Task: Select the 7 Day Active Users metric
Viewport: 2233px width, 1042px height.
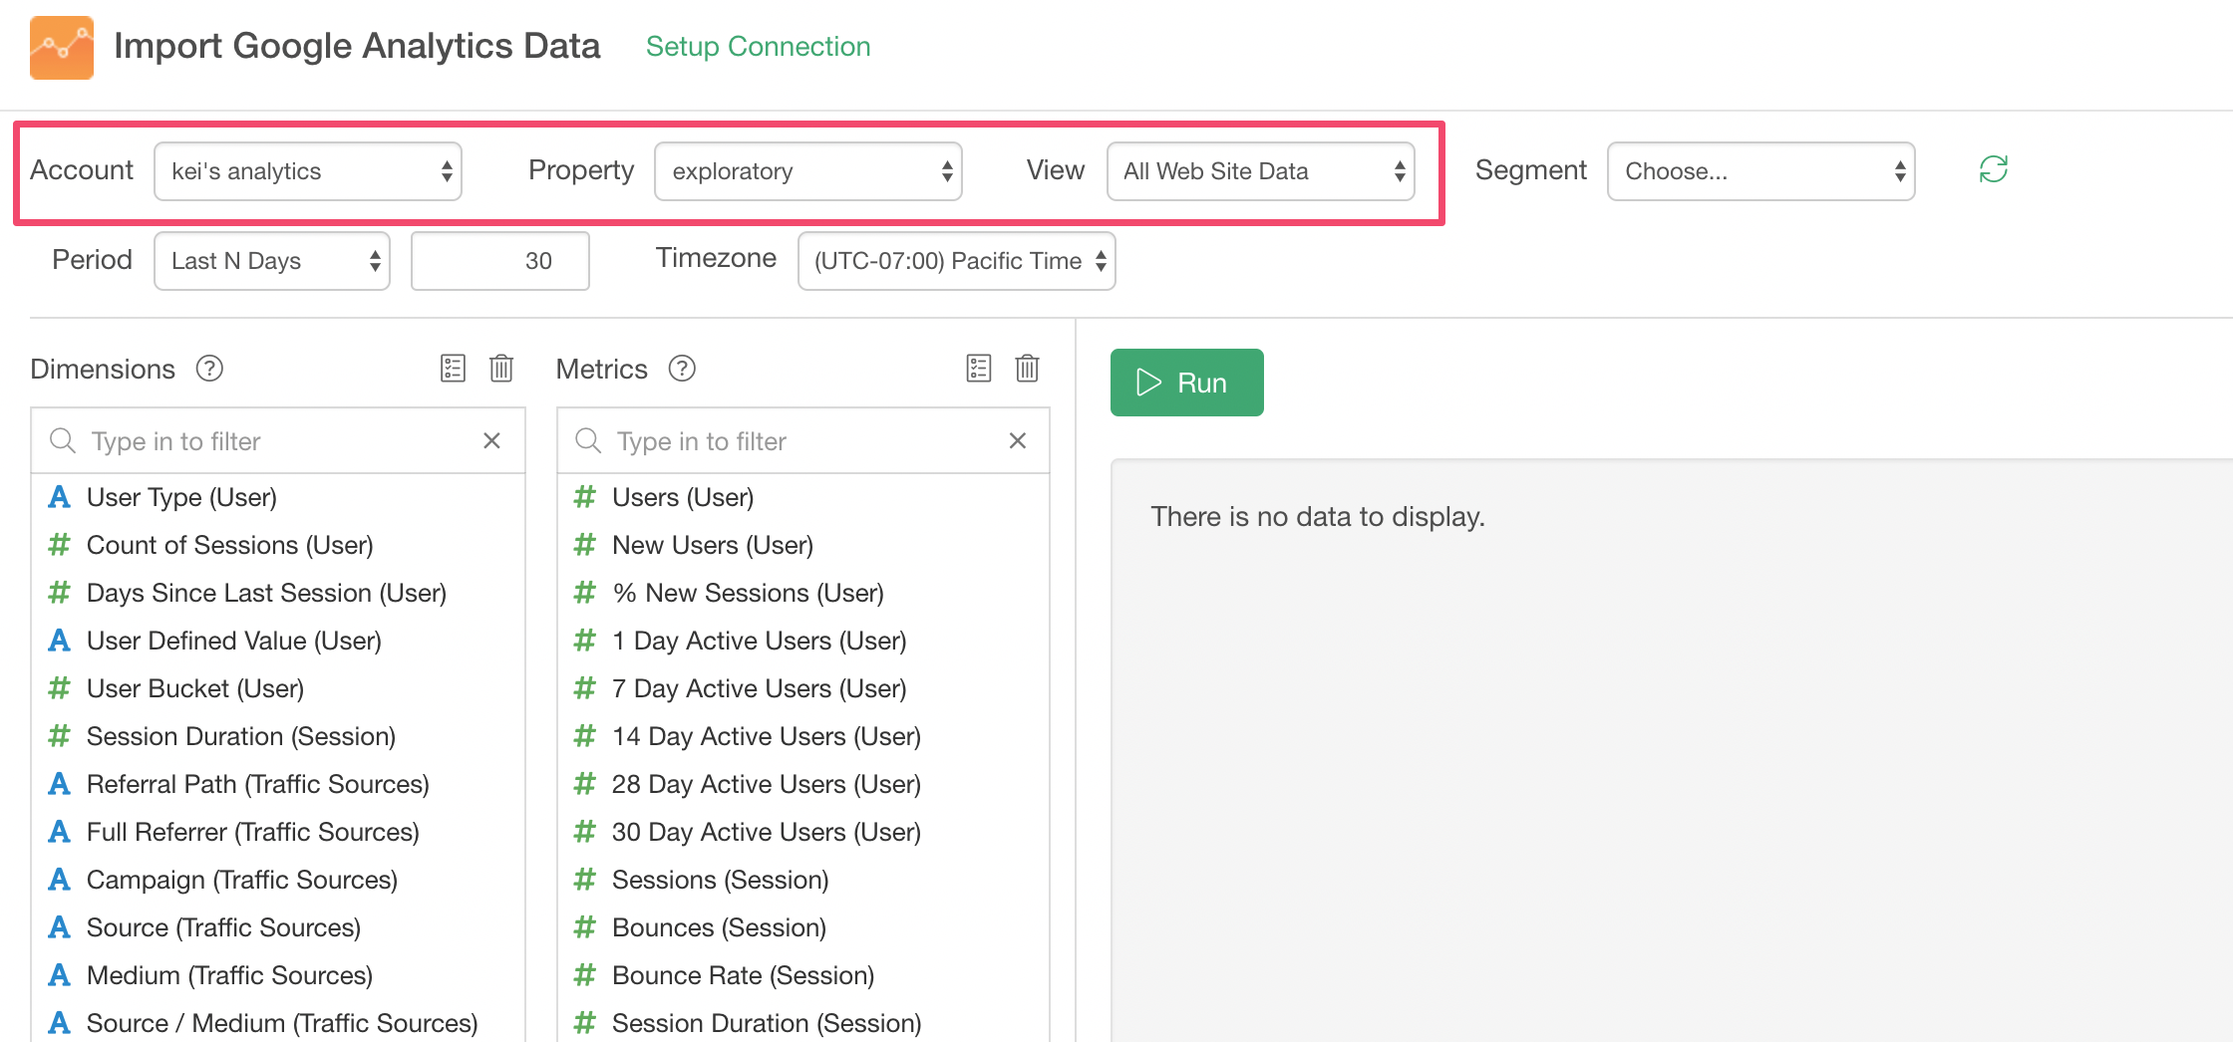Action: point(803,688)
